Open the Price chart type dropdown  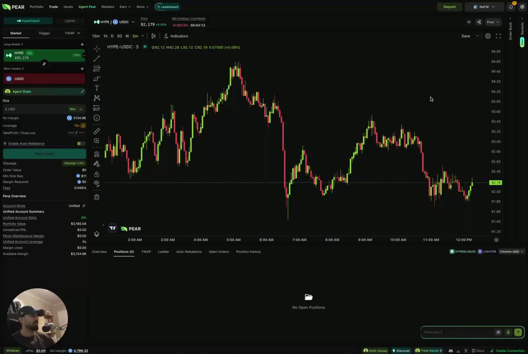[494, 22]
